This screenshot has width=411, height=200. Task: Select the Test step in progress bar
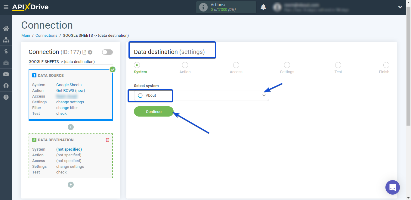point(338,65)
